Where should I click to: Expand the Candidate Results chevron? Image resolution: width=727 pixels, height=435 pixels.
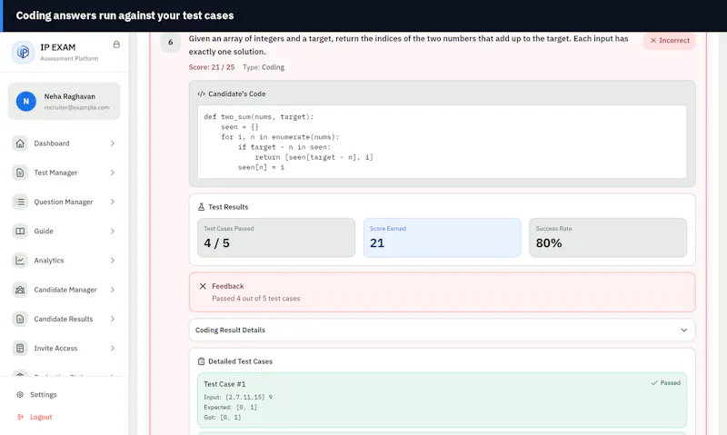[113, 319]
